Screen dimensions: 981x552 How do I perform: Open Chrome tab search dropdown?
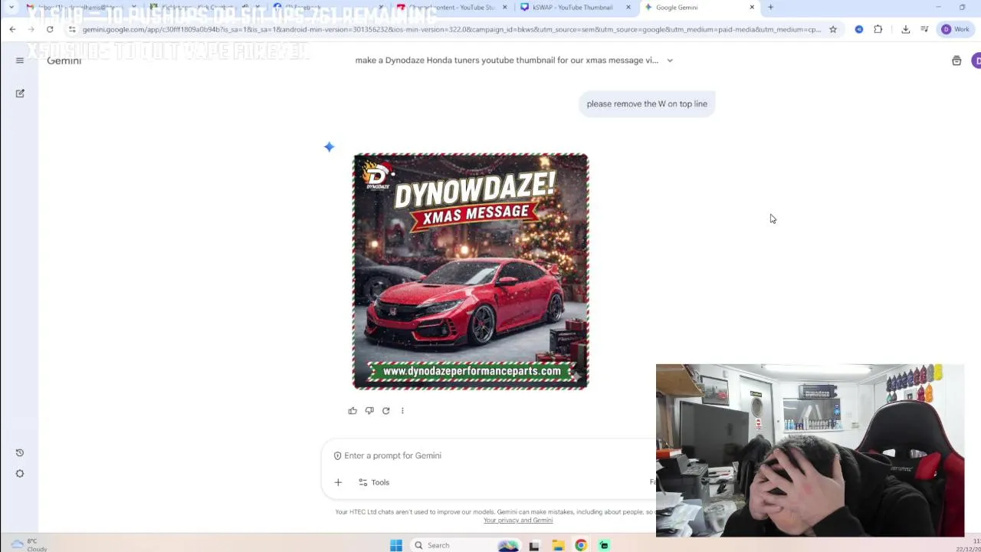click(11, 8)
